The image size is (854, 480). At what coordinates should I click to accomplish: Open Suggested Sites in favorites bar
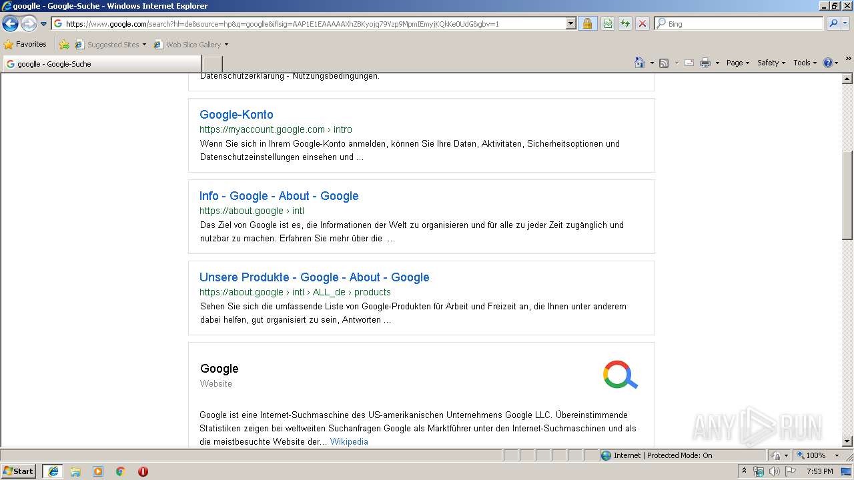110,45
